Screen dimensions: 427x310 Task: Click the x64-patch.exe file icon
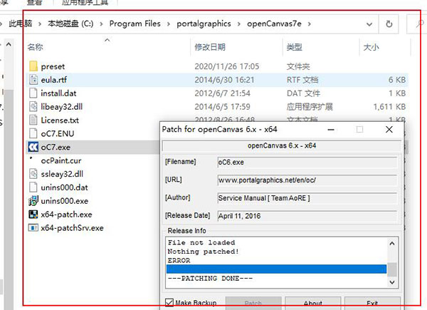(x=33, y=215)
